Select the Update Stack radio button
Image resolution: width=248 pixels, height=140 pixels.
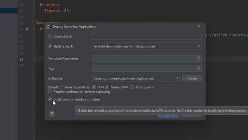pos(50,46)
